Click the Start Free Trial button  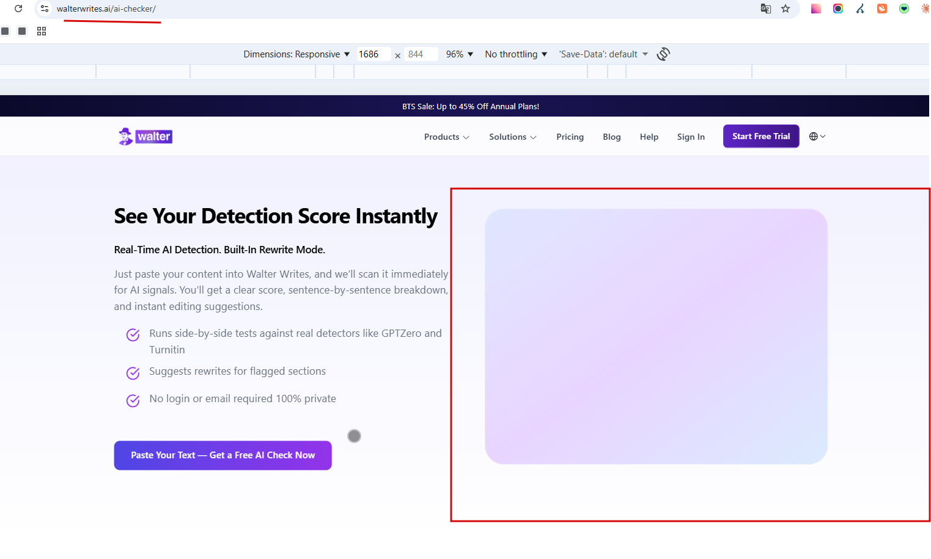click(x=761, y=136)
